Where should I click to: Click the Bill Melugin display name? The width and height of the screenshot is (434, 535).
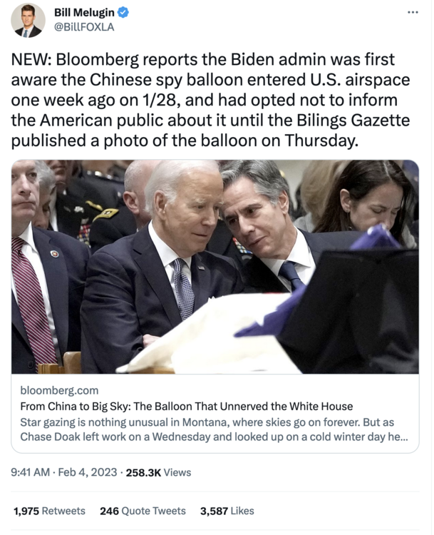click(x=84, y=13)
